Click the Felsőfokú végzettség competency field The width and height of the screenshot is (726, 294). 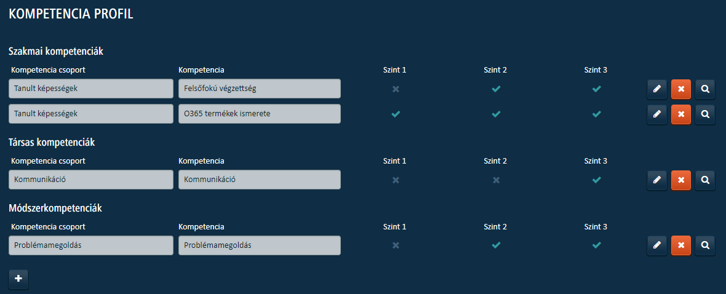[259, 89]
